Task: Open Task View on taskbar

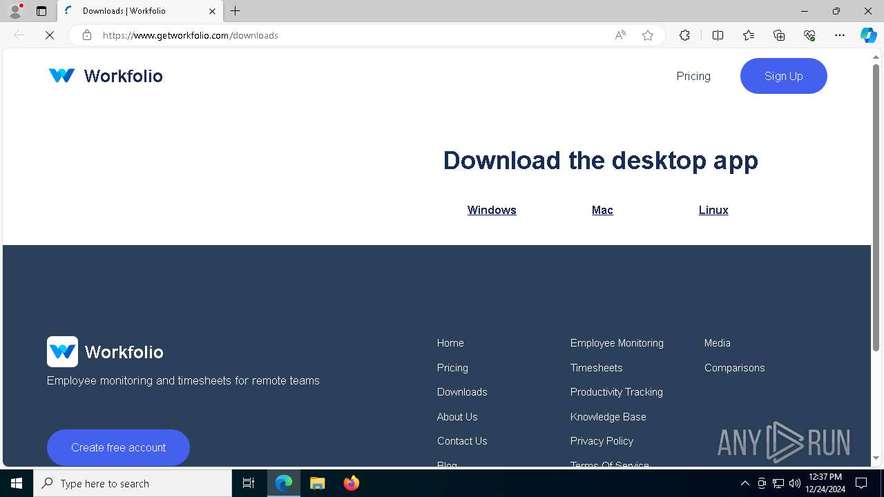Action: 249,483
